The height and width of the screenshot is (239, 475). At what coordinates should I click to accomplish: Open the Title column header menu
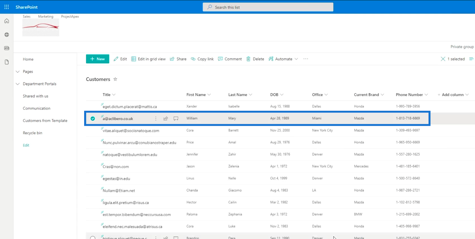click(x=109, y=95)
